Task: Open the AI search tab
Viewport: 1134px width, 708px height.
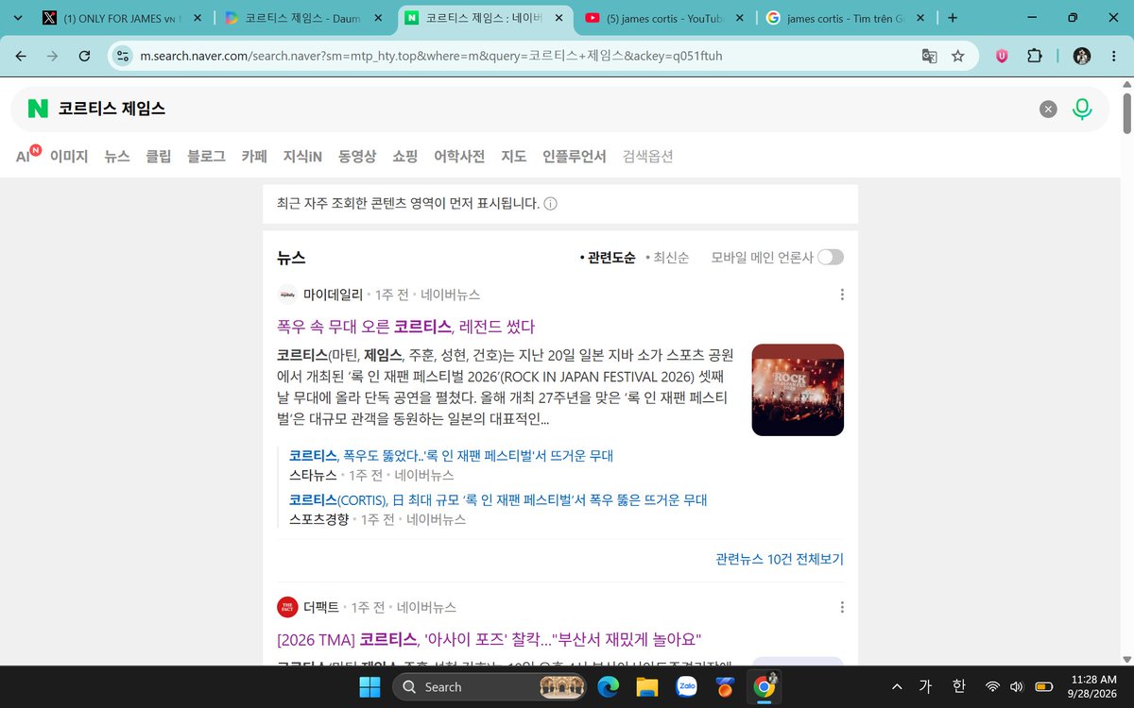Action: (x=26, y=157)
